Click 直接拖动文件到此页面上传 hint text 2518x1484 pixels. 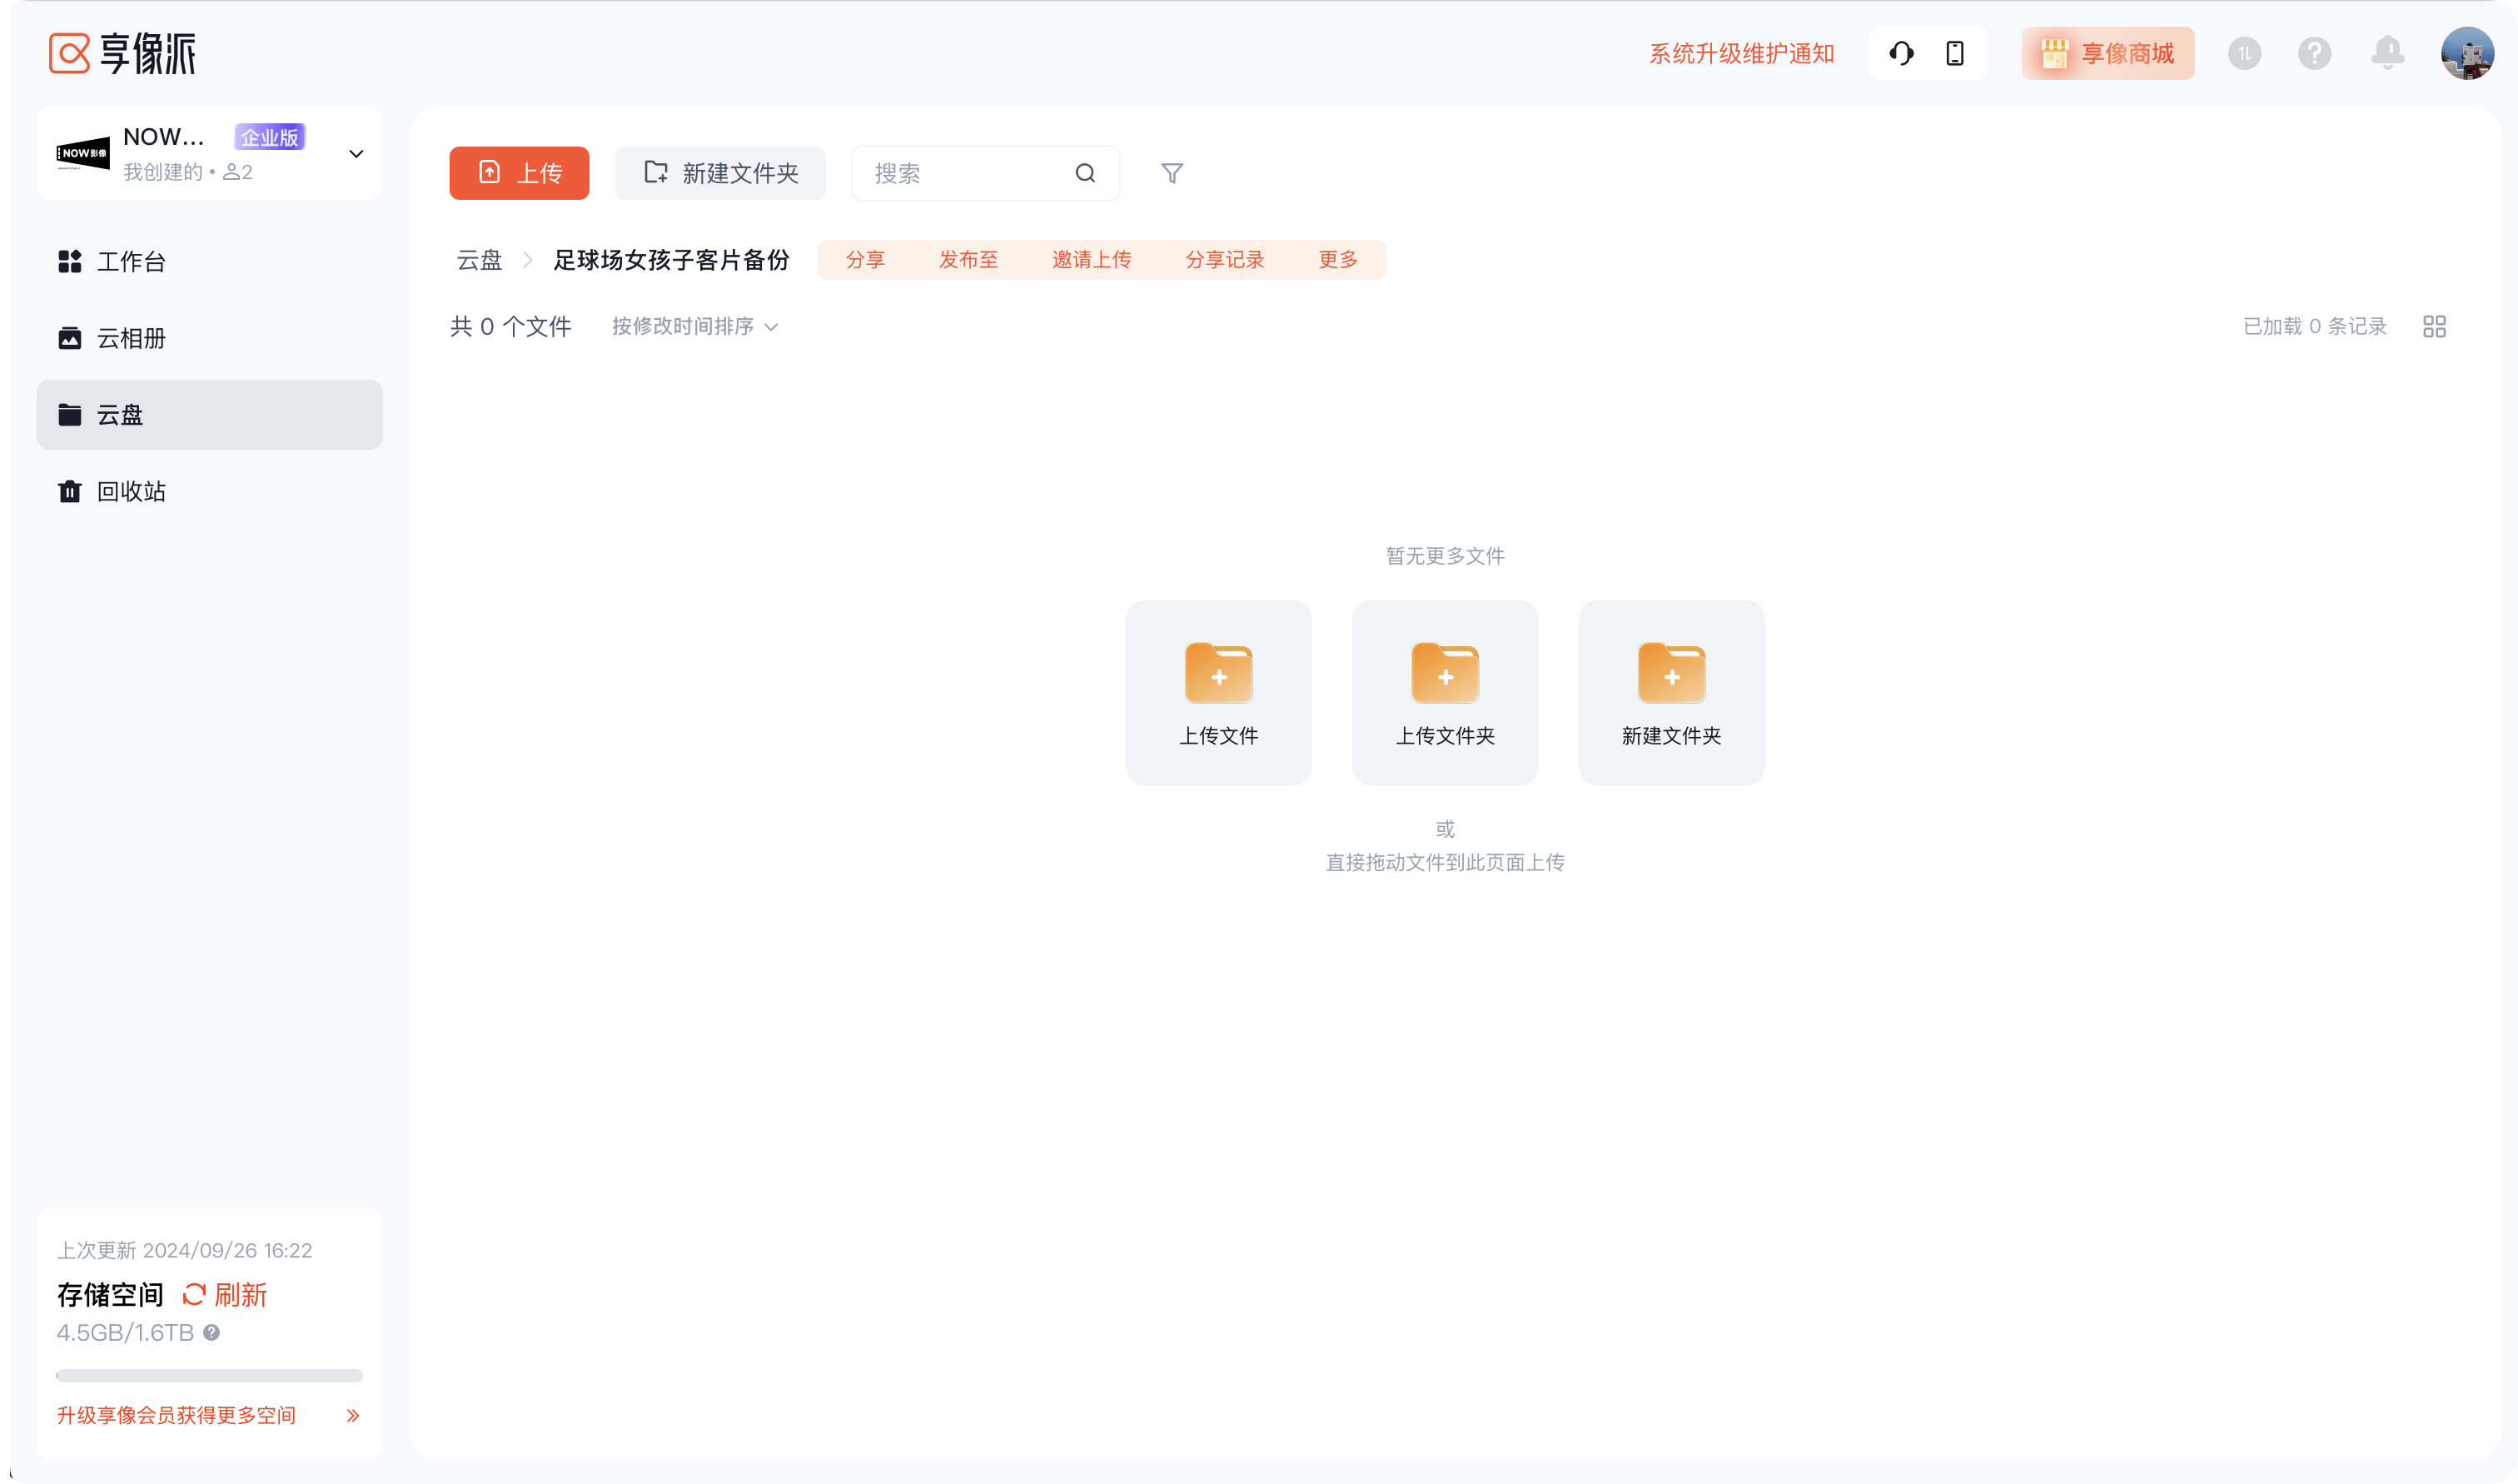[1445, 862]
